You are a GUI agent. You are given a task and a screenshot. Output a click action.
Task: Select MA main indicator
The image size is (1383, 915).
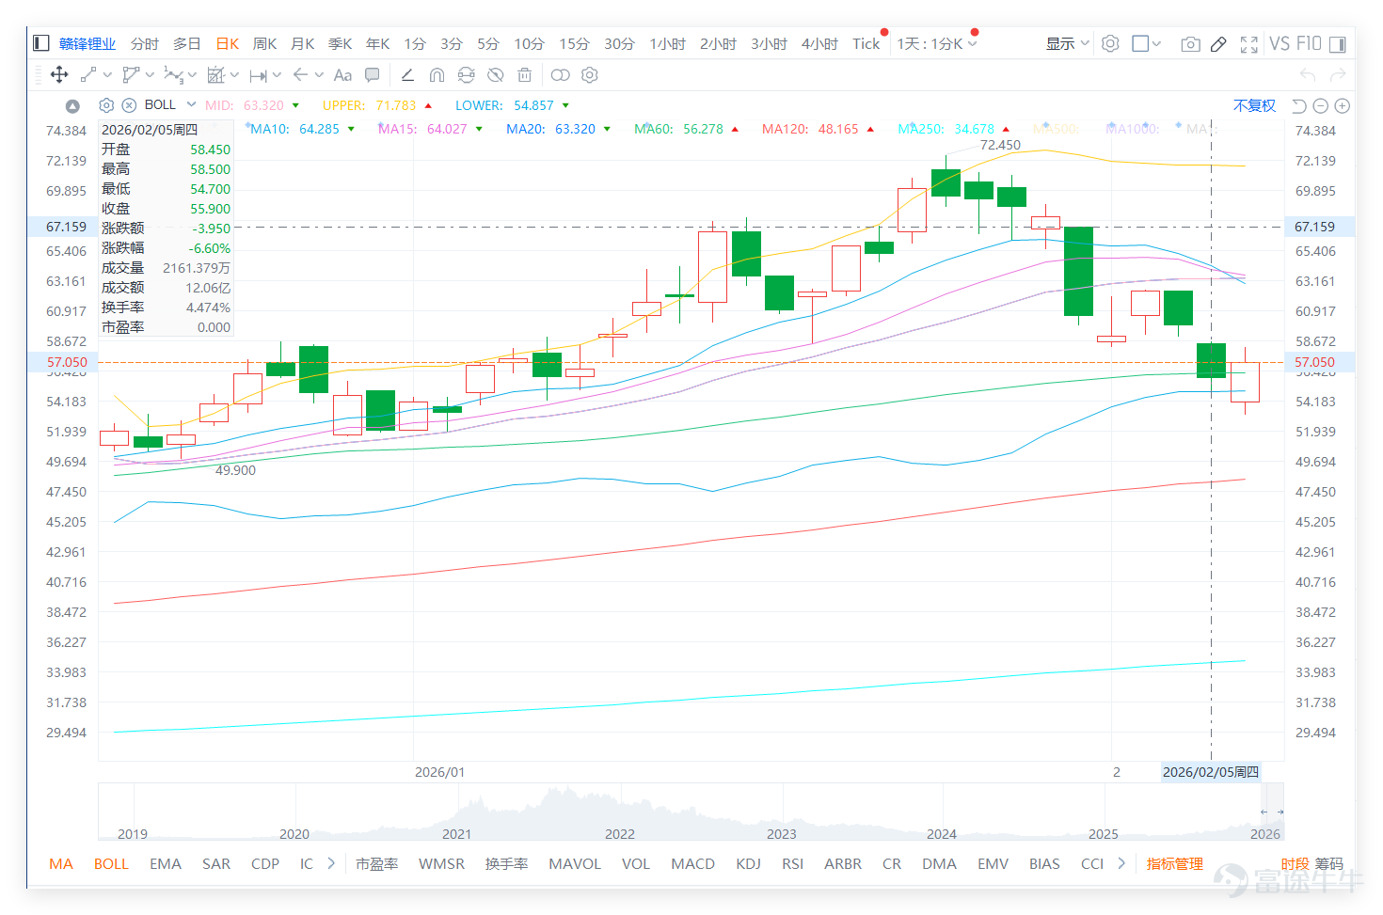[x=61, y=863]
